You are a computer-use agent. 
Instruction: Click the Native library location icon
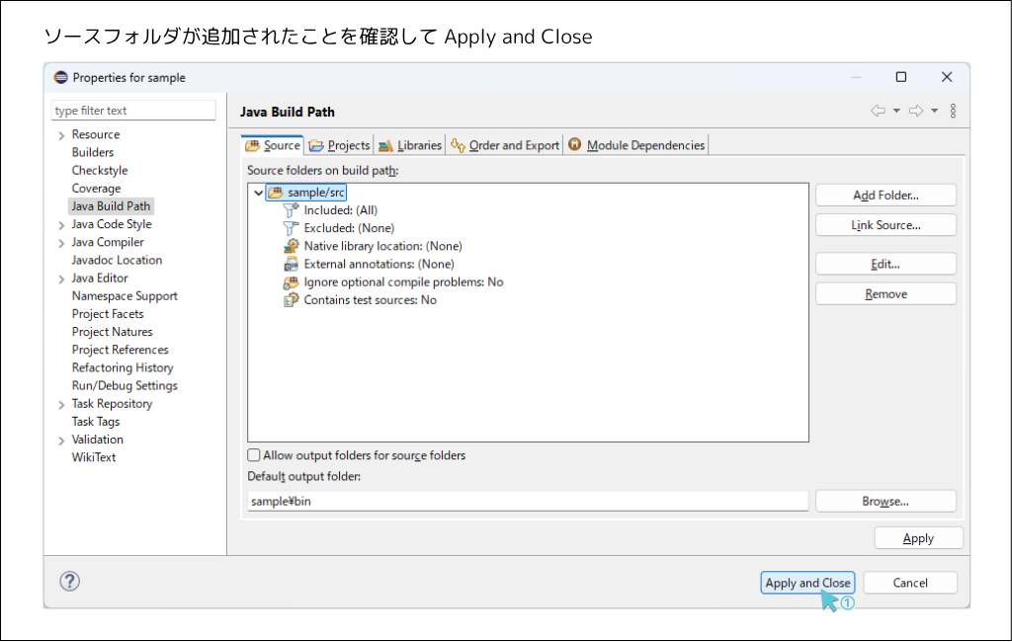(291, 246)
